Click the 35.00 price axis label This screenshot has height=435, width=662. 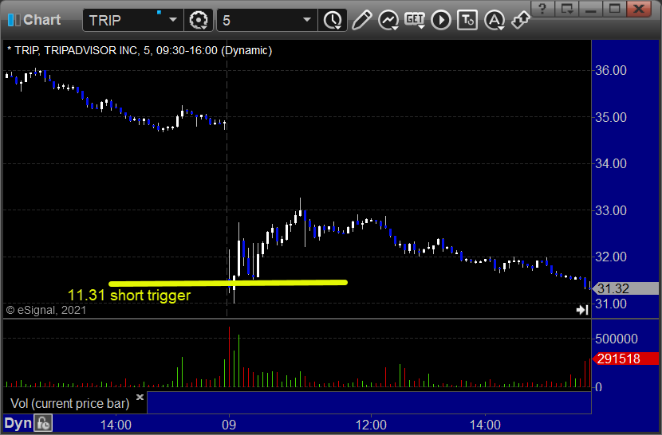tap(610, 117)
